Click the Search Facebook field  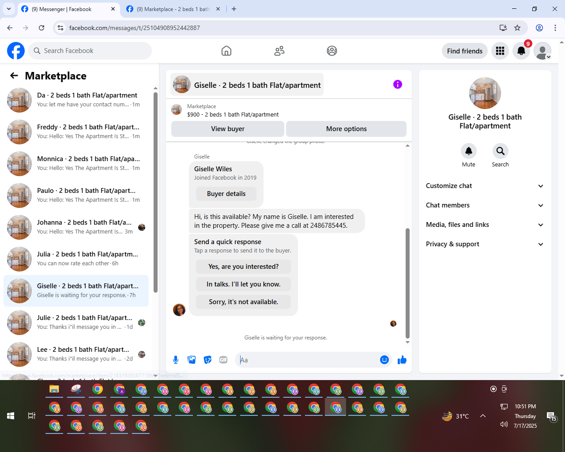[90, 51]
